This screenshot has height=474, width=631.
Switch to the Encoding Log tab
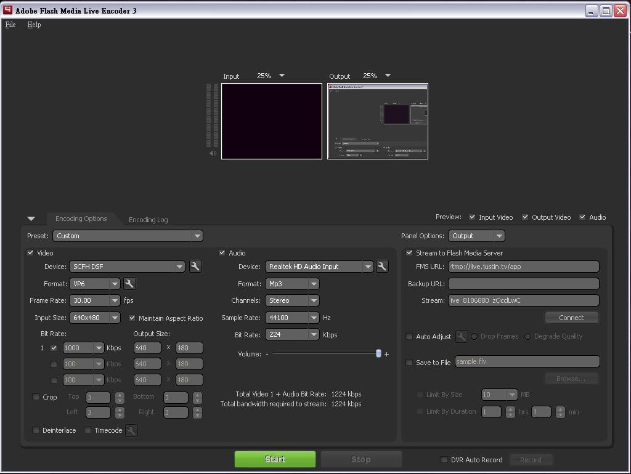pos(148,220)
